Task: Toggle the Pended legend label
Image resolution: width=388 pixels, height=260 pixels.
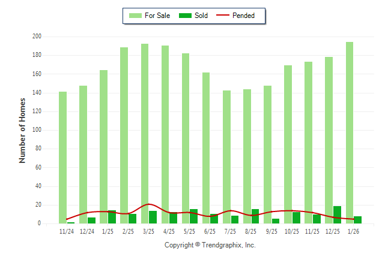Action: click(x=244, y=16)
